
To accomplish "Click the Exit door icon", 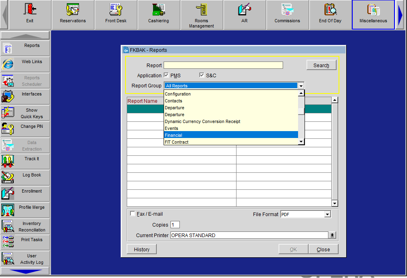I will click(x=30, y=10).
